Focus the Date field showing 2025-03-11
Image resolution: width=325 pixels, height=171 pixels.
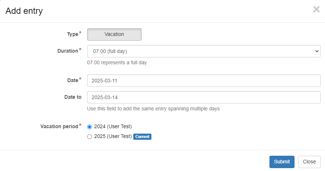pos(204,81)
